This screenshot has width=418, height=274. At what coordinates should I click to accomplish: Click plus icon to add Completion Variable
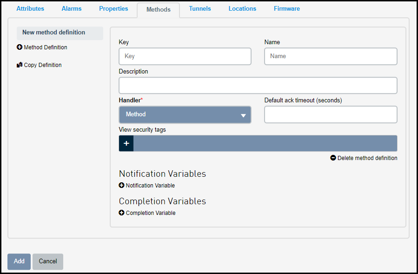(121, 213)
